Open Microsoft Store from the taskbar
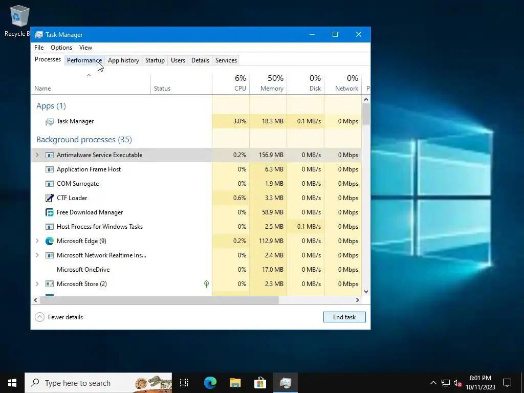This screenshot has height=393, width=524. tap(260, 383)
